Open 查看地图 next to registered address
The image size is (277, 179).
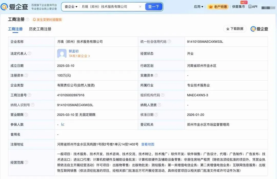tap(147, 144)
